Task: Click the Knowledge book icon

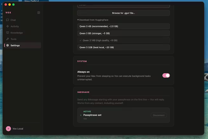Action: pos(8,33)
